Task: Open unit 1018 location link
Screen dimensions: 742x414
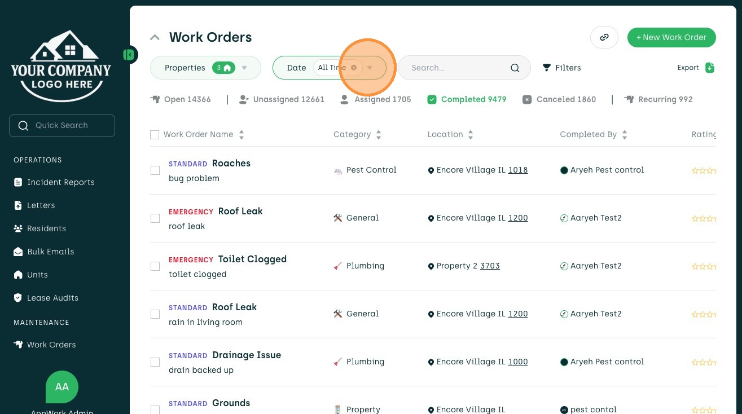Action: coord(518,170)
